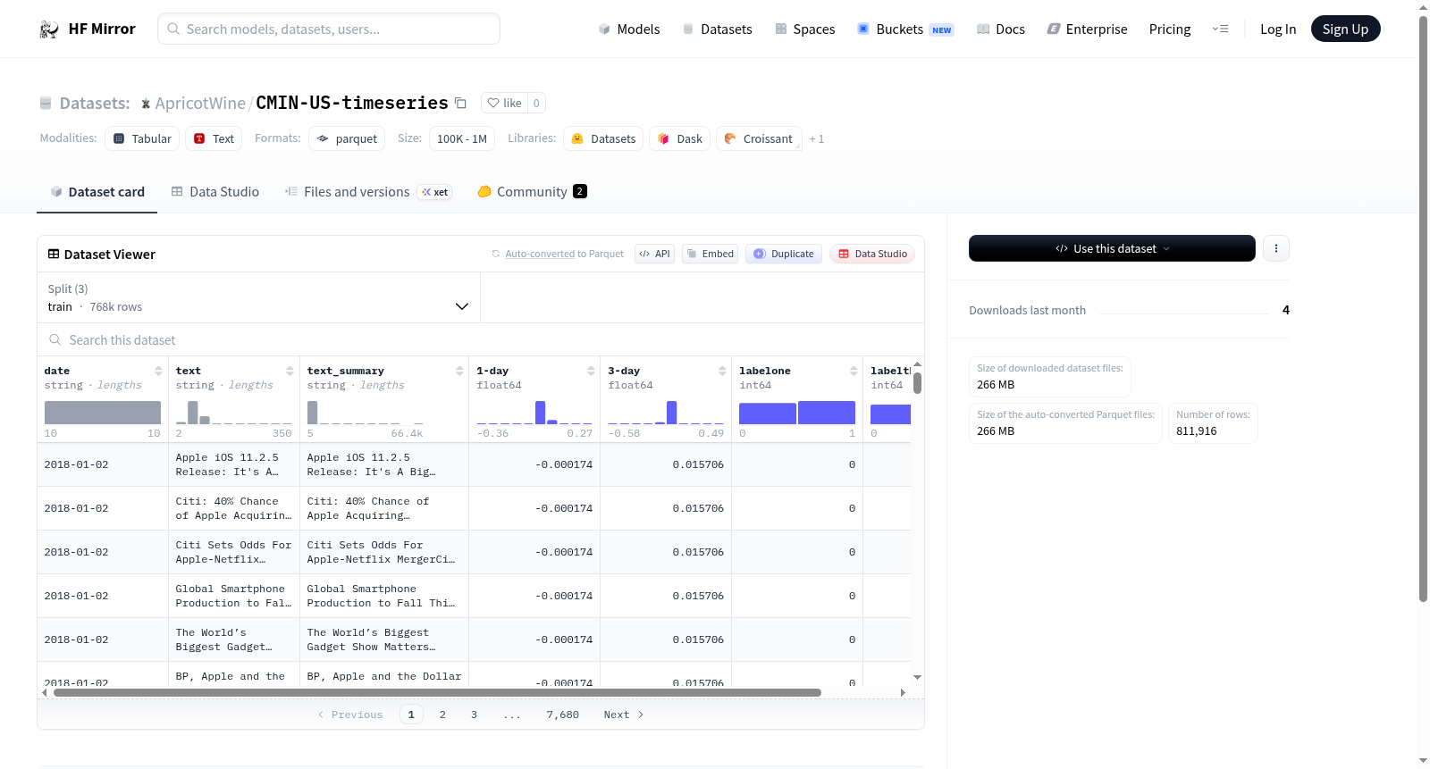Click the datasets icon beside 'Datasets:' heading
Image resolution: width=1430 pixels, height=769 pixels.
click(46, 104)
